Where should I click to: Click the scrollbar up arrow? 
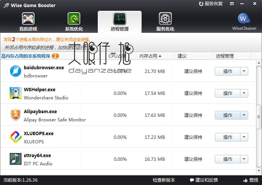point(259,63)
